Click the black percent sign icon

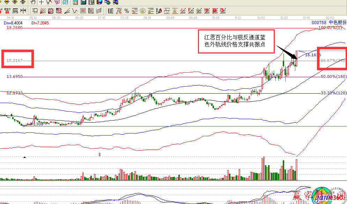(126, 10)
